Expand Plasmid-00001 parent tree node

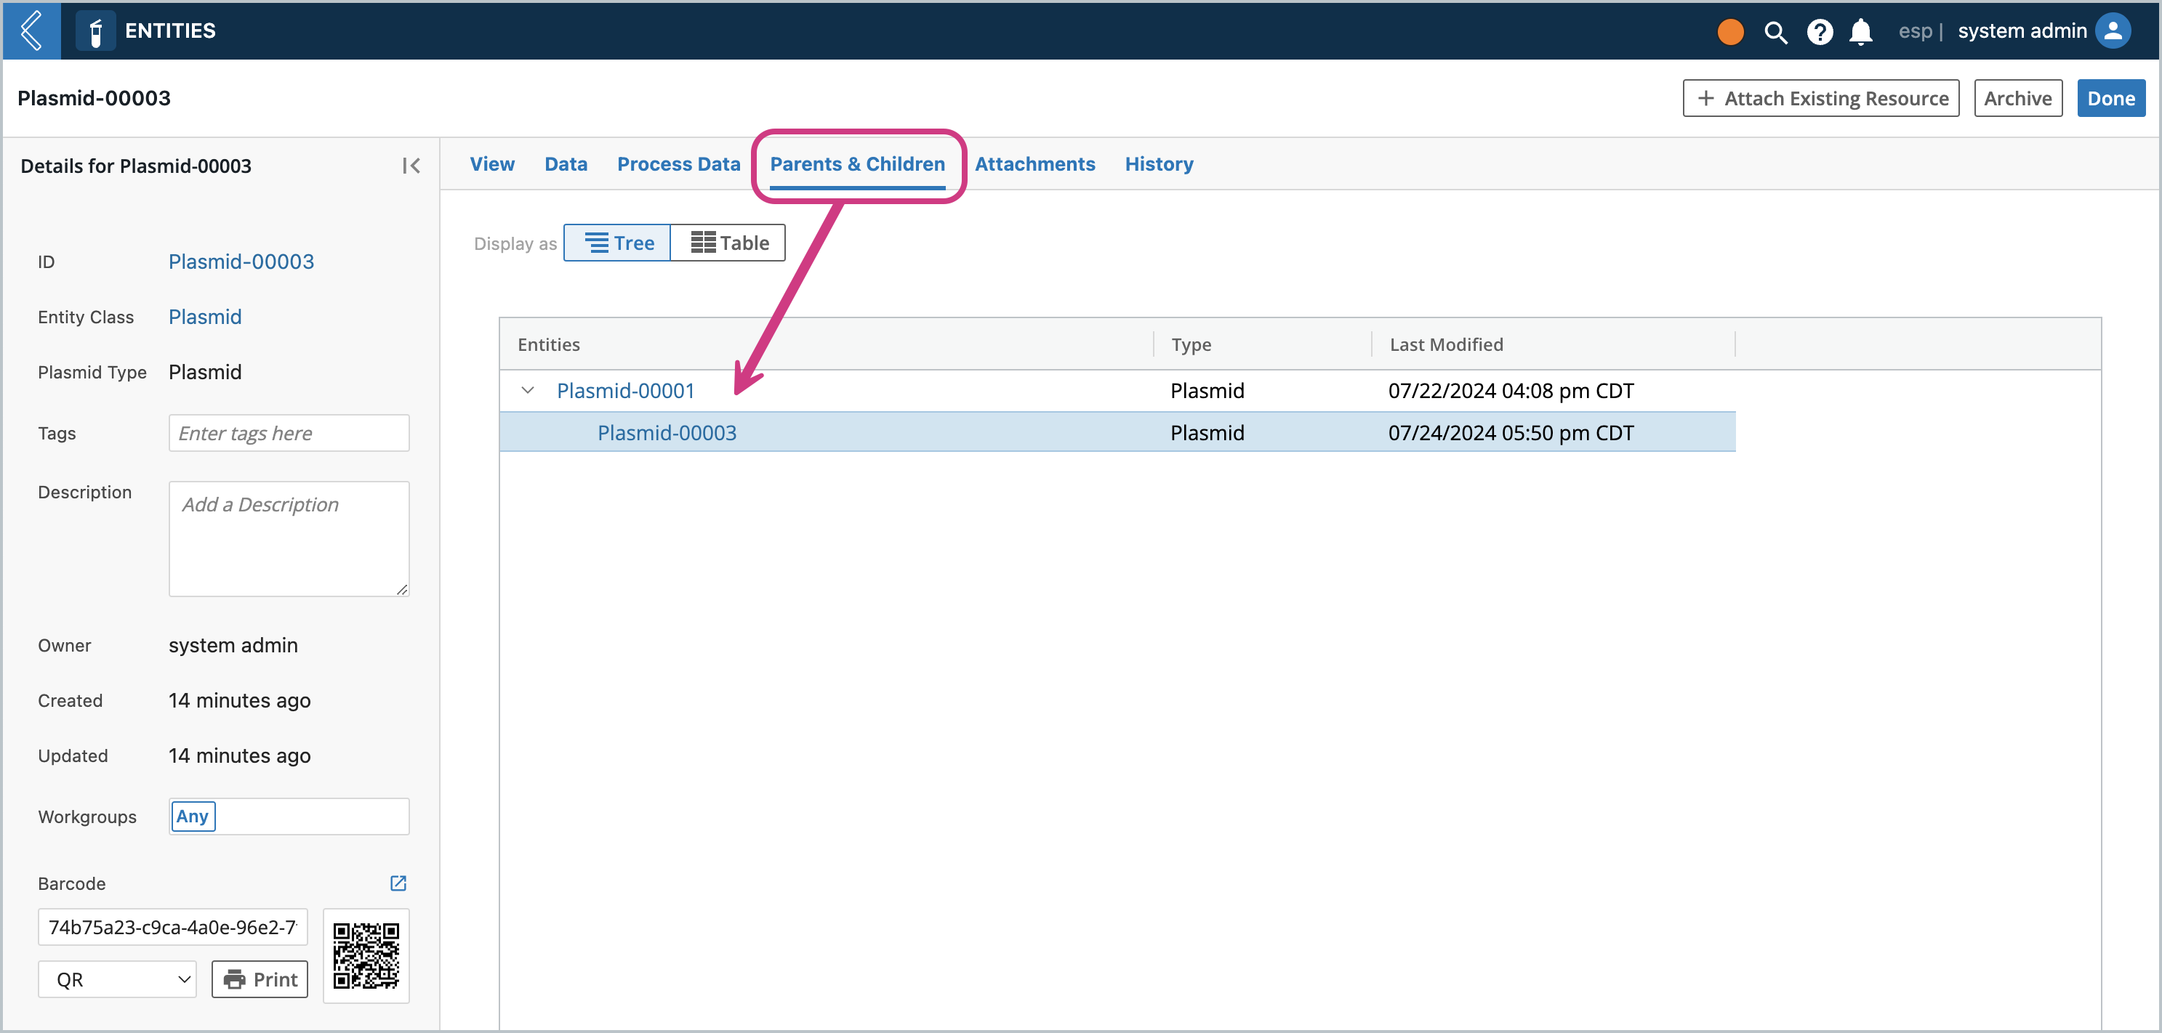point(528,390)
